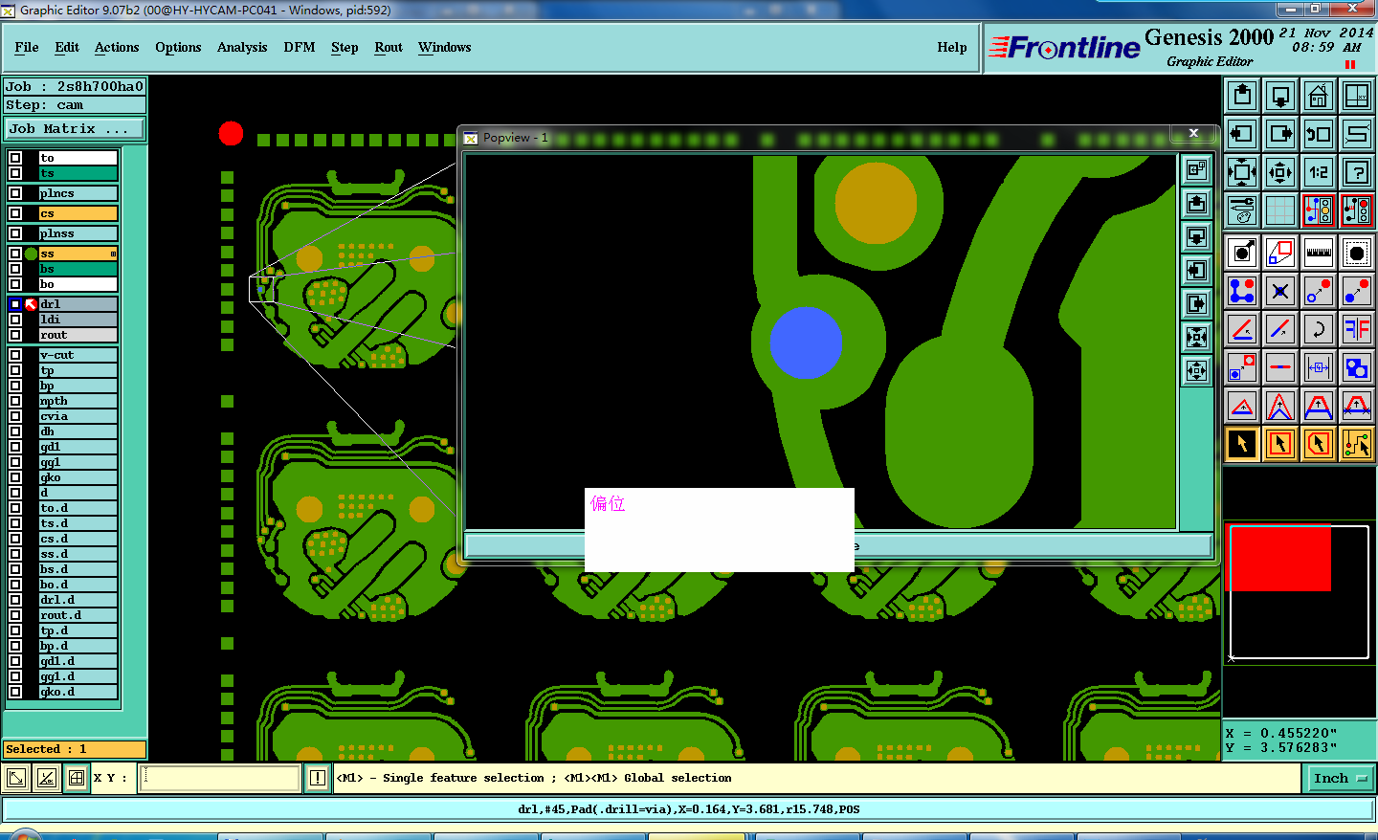Viewport: 1378px width, 840px height.
Task: Click the yellow traffic-light snap icon
Action: click(1319, 210)
